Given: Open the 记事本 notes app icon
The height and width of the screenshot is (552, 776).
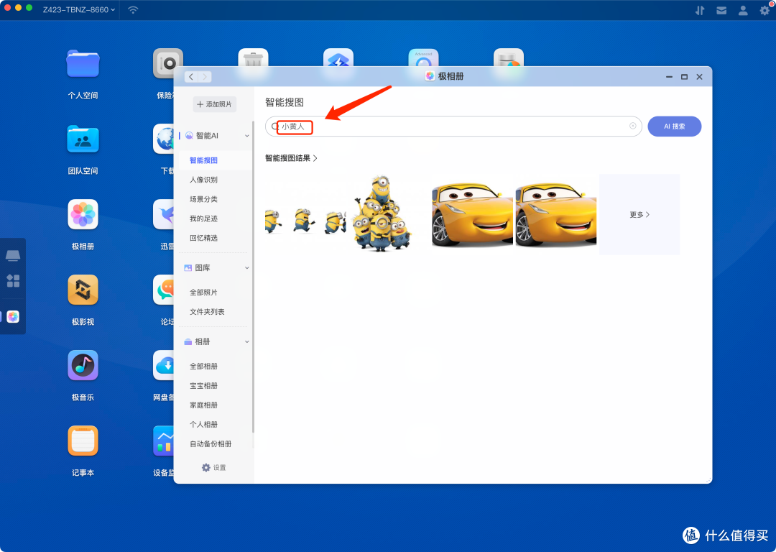Looking at the screenshot, I should [83, 441].
